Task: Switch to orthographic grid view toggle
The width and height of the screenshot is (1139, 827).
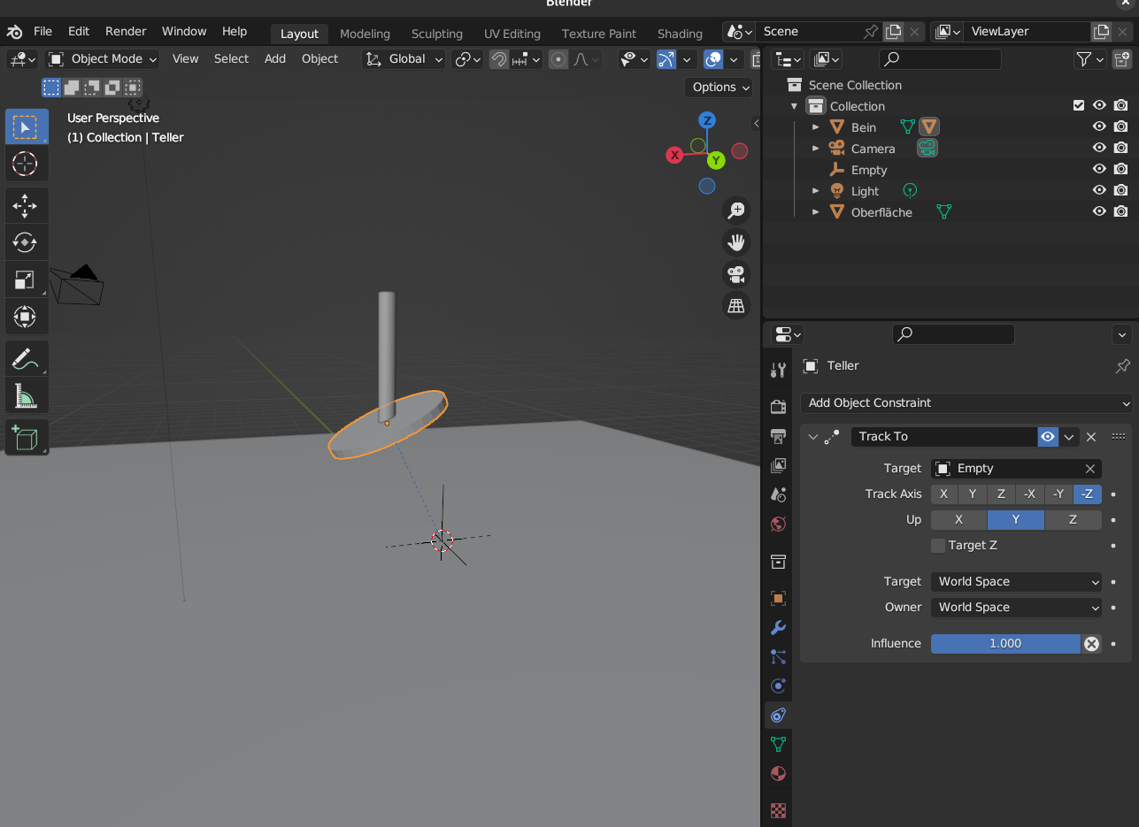Action: point(735,306)
